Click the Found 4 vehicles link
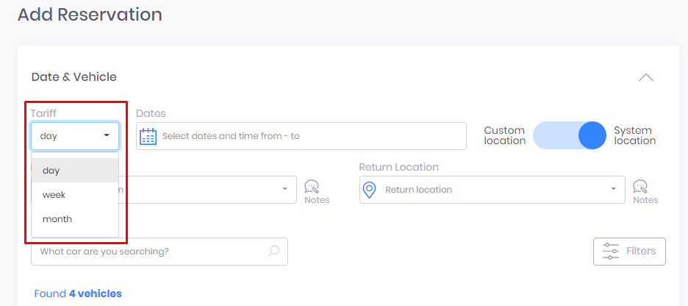The width and height of the screenshot is (688, 306). (x=78, y=293)
